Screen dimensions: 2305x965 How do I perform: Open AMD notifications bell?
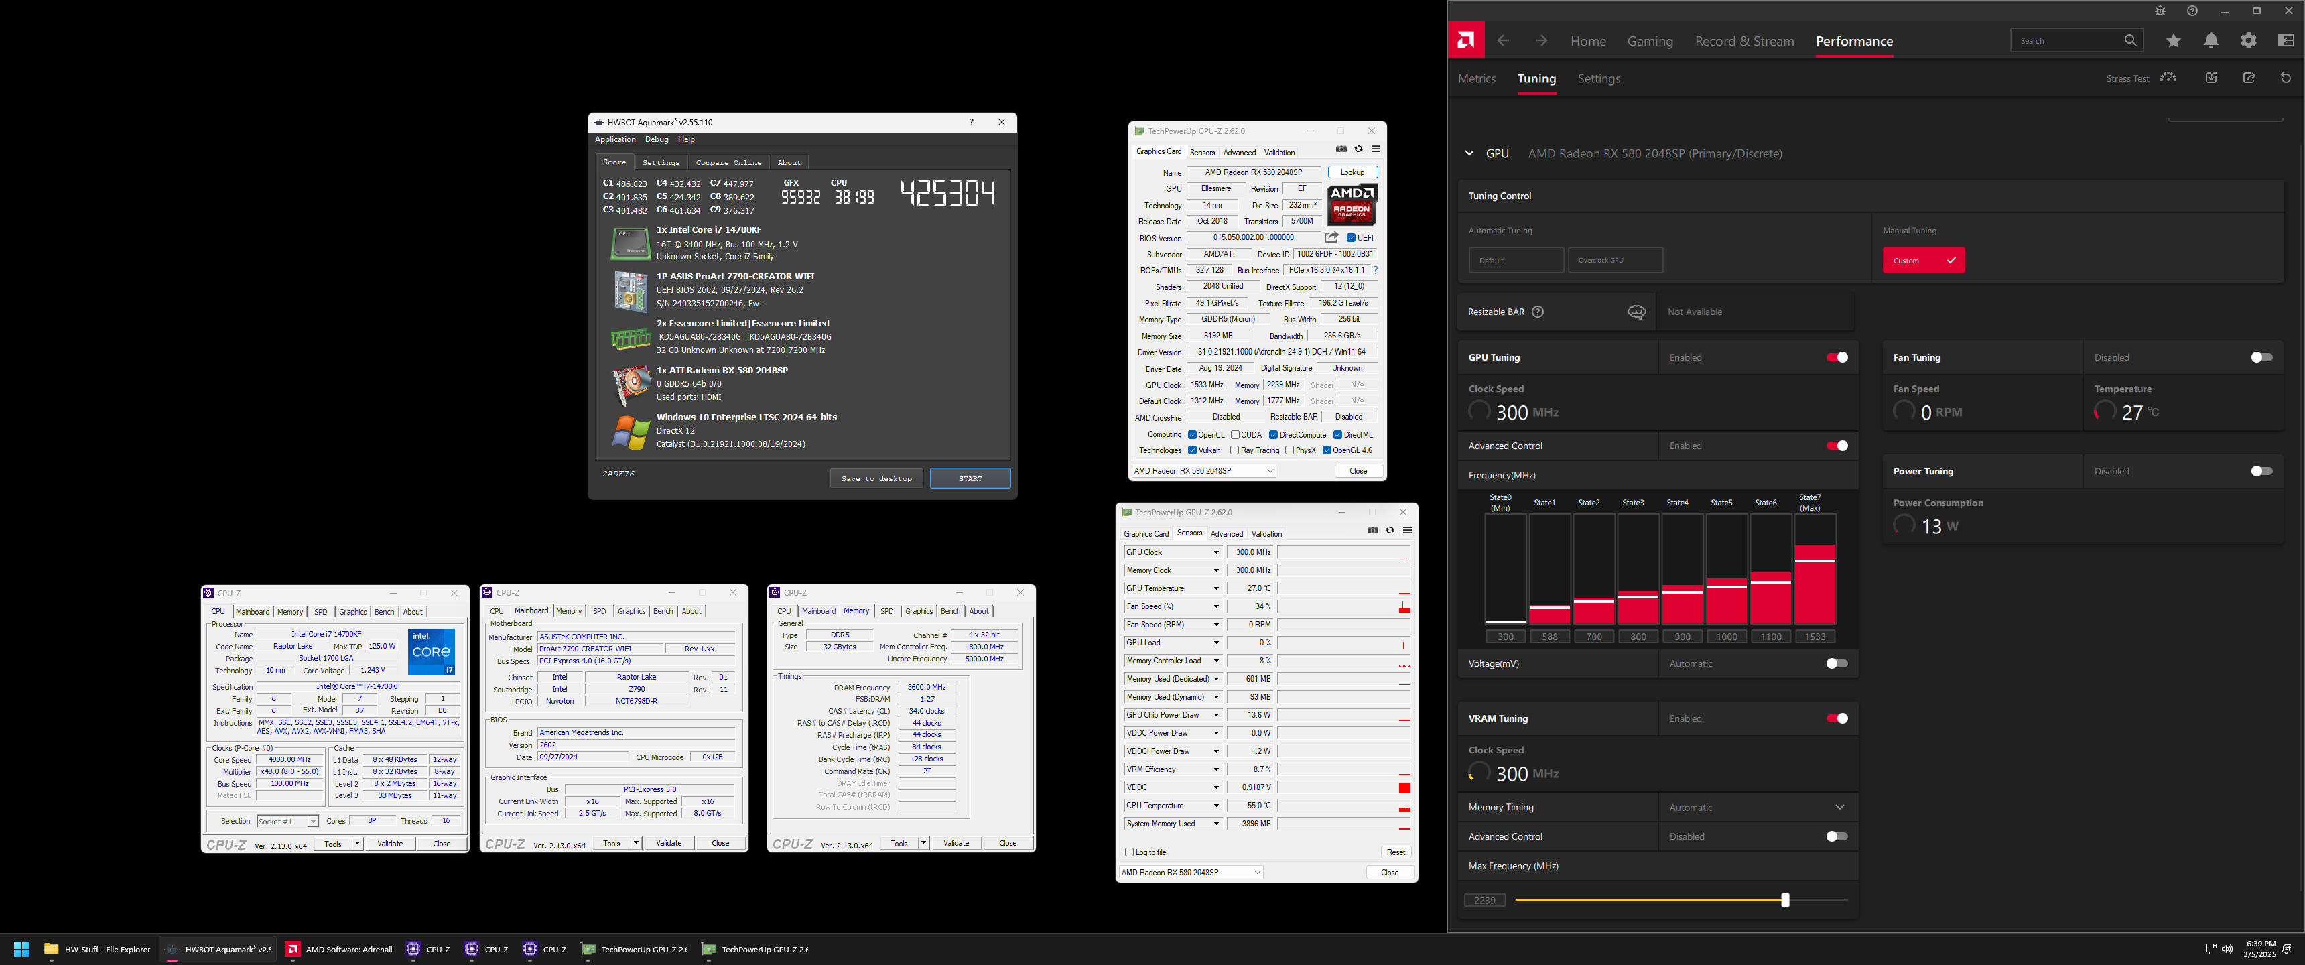point(2211,40)
